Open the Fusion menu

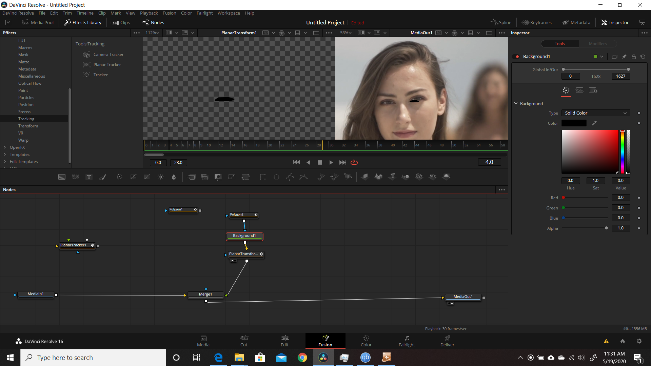[x=169, y=13]
